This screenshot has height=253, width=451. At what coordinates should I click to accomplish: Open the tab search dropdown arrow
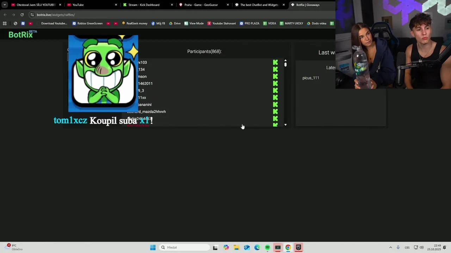[5, 5]
